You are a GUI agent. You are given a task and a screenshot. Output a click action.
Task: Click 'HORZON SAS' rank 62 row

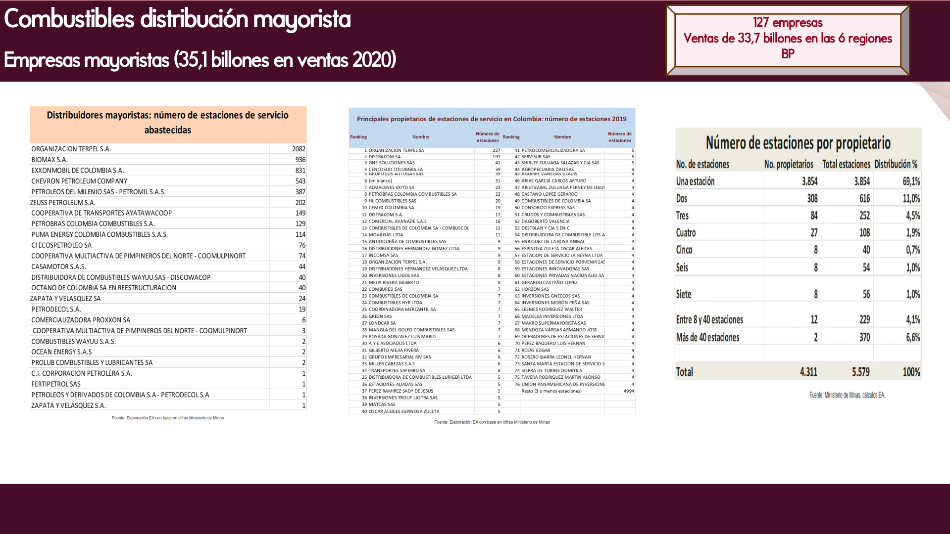pos(568,289)
